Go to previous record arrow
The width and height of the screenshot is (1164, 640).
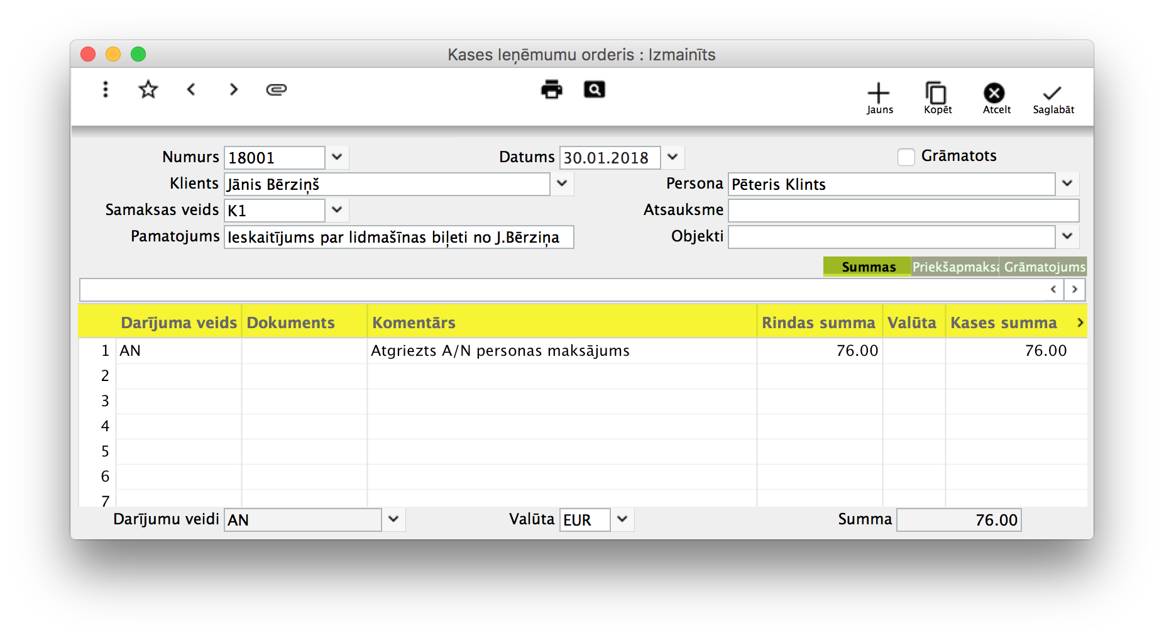click(191, 89)
